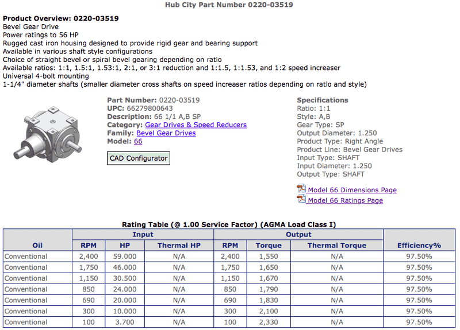Select the 30.500 HP cell
Viewport: 460px width, 330px height.
(125, 278)
